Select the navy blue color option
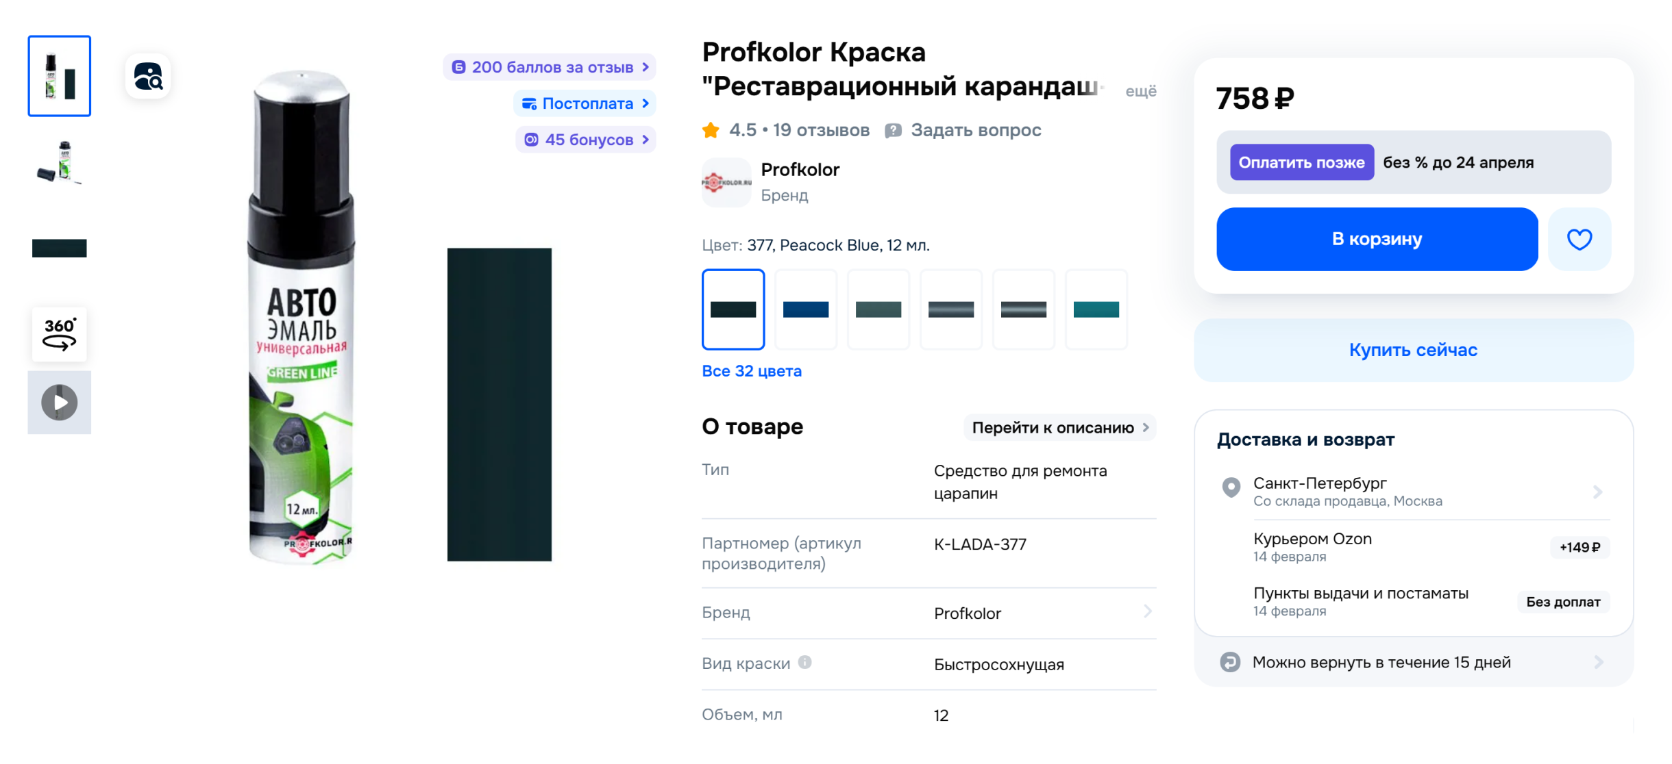Screen dimensions: 1672x764 pyautogui.click(x=805, y=309)
